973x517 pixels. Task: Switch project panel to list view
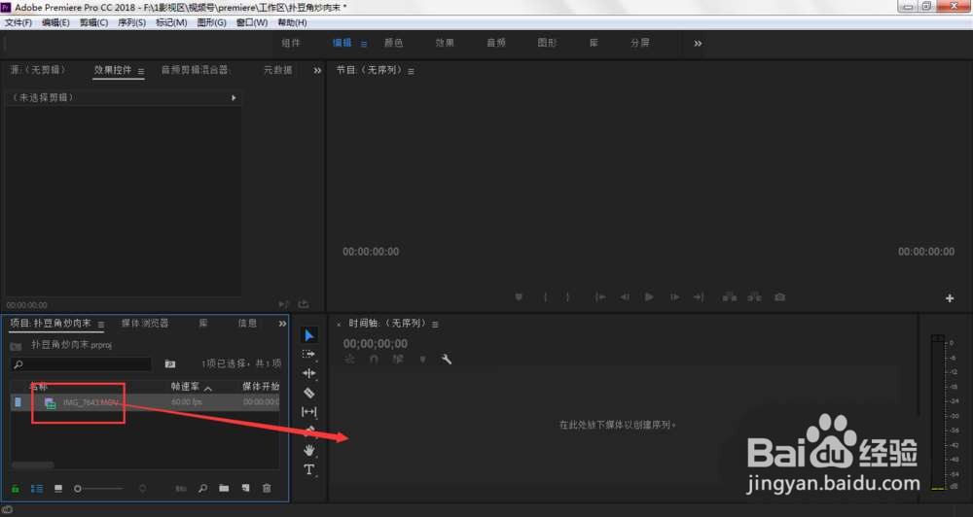point(37,489)
